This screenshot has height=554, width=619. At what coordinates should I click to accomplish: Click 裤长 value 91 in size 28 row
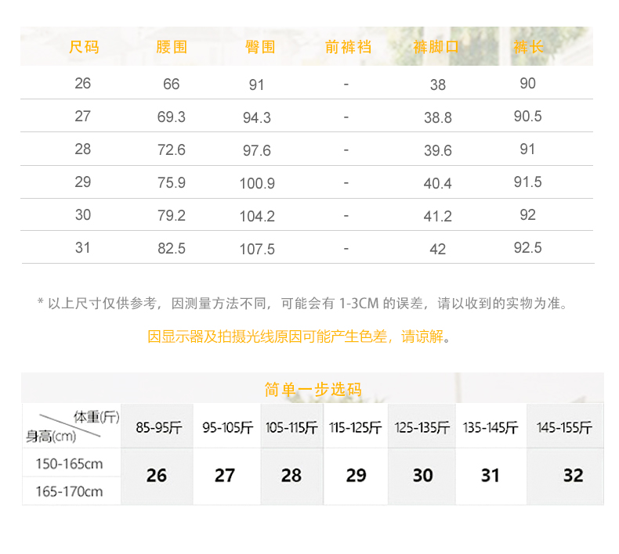coord(527,149)
